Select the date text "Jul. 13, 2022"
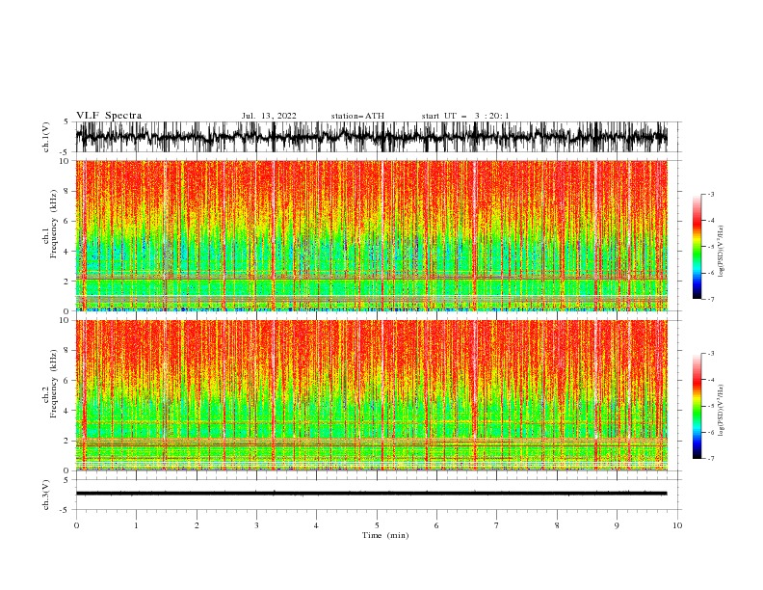The width and height of the screenshot is (763, 590). (x=269, y=116)
